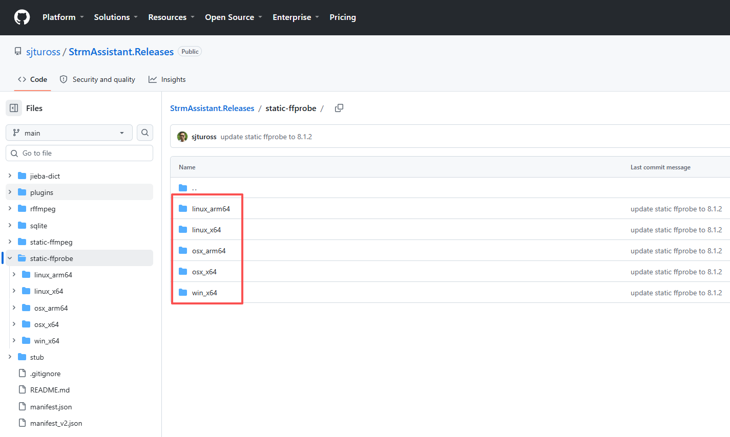The height and width of the screenshot is (437, 730).
Task: Click the open static-ffprobe folder icon in tree
Action: coord(22,258)
